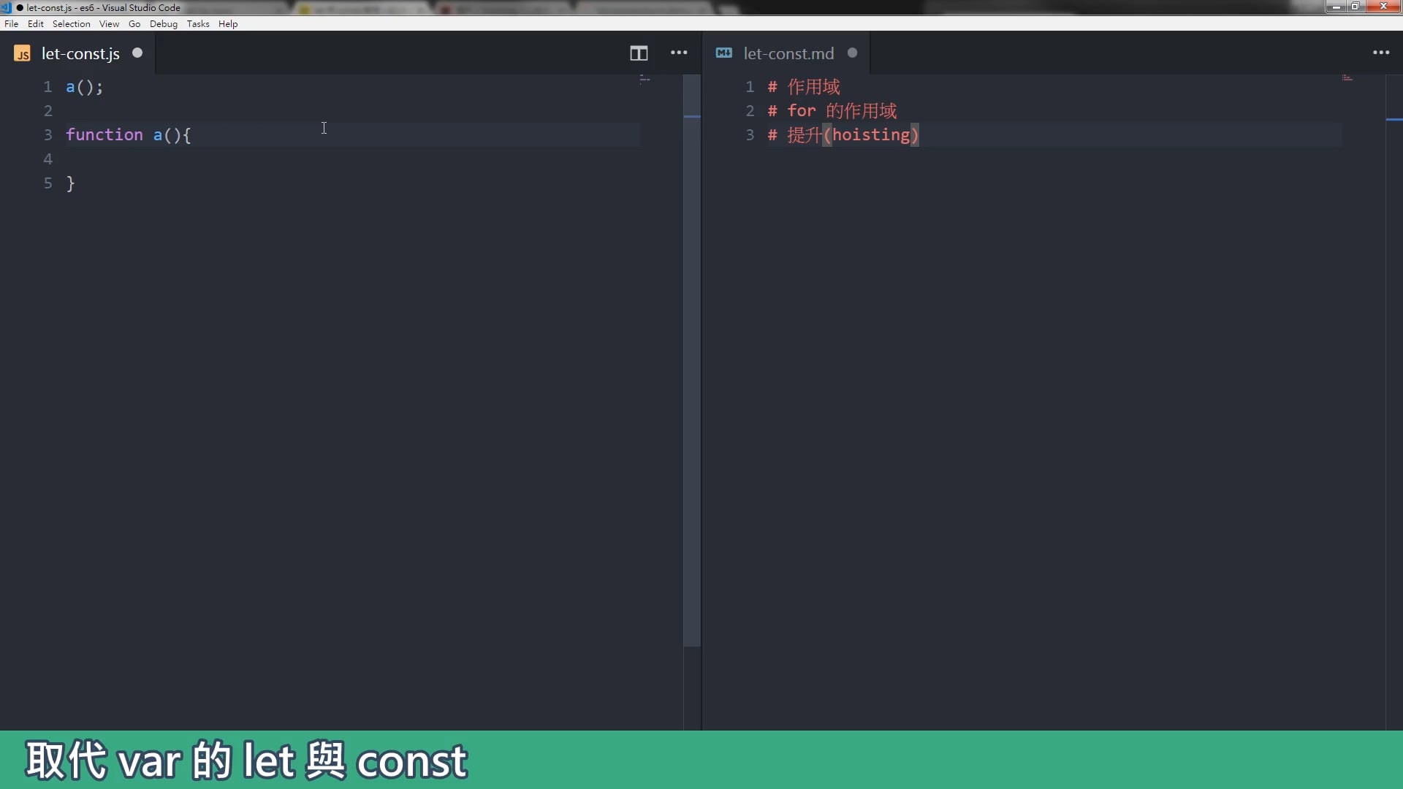The image size is (1403, 789).
Task: Open the Go menu
Action: tap(134, 24)
